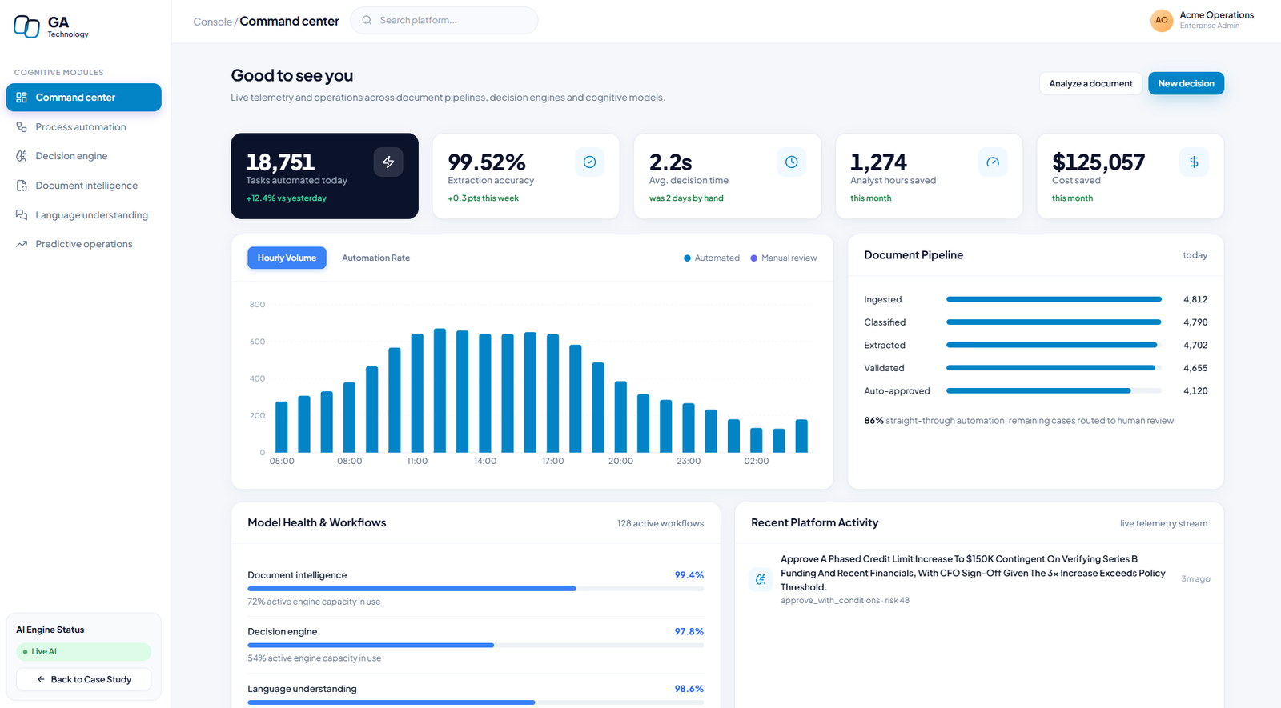Switch to Automation Rate tab
The width and height of the screenshot is (1281, 708).
pos(375,258)
